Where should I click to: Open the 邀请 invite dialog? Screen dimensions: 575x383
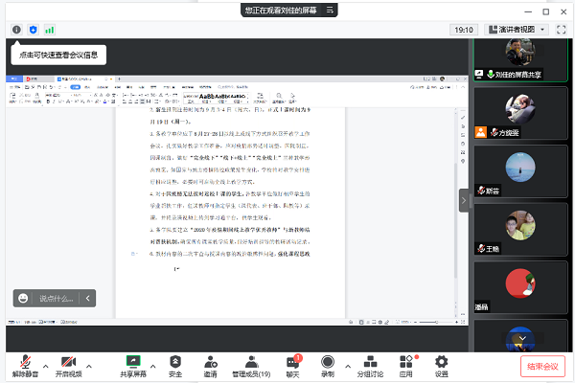coord(211,366)
